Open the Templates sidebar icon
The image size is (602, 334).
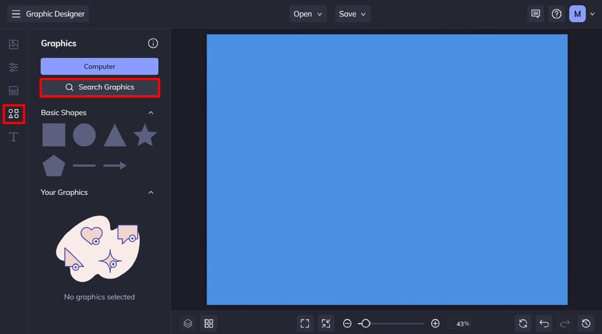13,91
